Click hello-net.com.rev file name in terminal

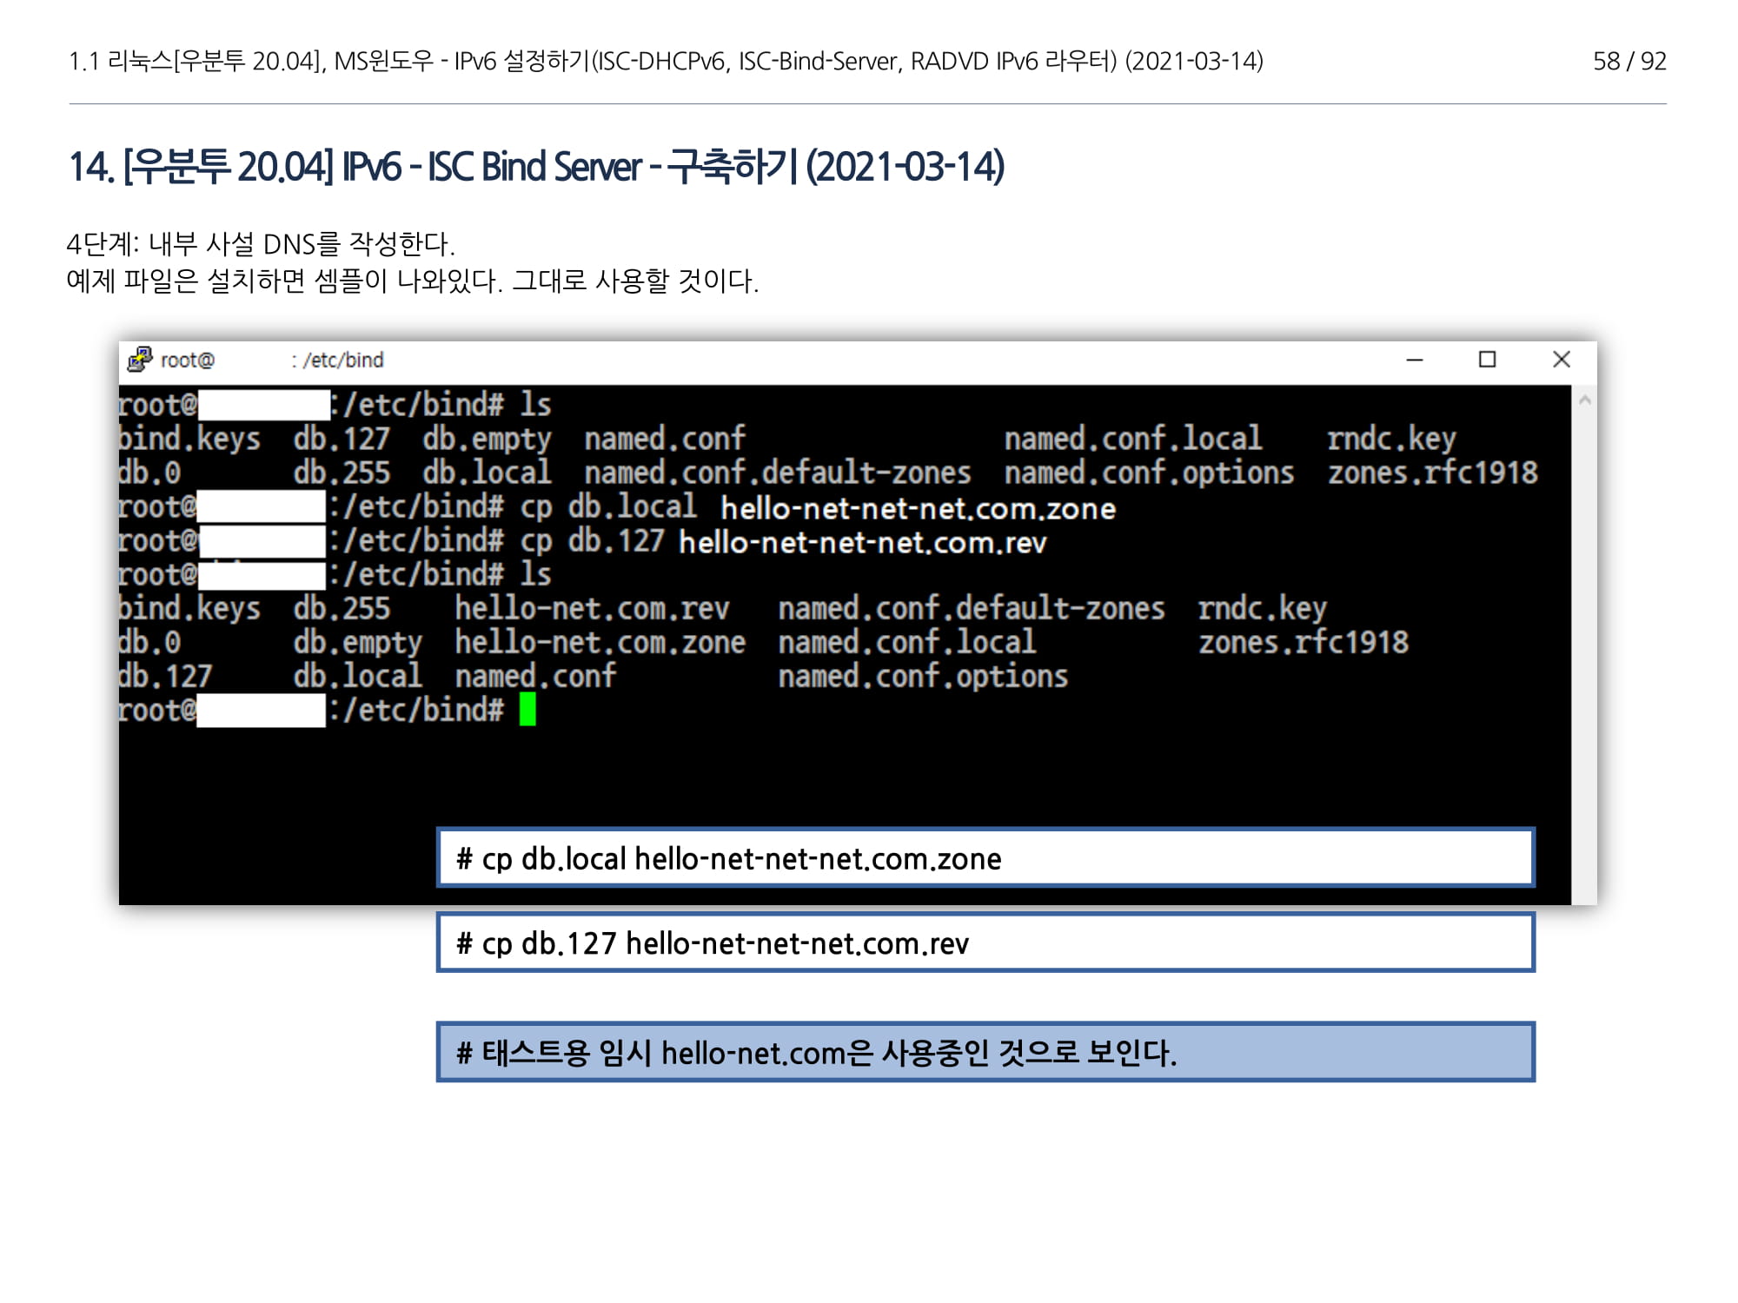tap(592, 609)
